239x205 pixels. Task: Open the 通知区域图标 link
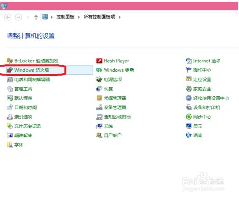[x=117, y=117]
